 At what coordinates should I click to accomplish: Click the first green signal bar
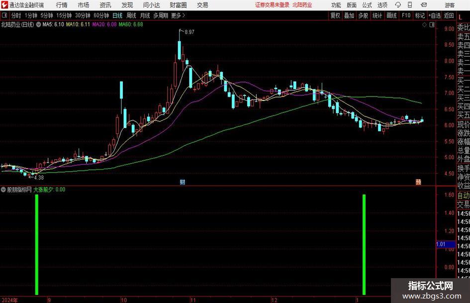[37, 244]
